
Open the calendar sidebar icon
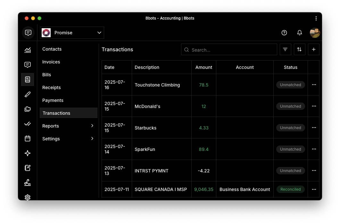[28, 138]
